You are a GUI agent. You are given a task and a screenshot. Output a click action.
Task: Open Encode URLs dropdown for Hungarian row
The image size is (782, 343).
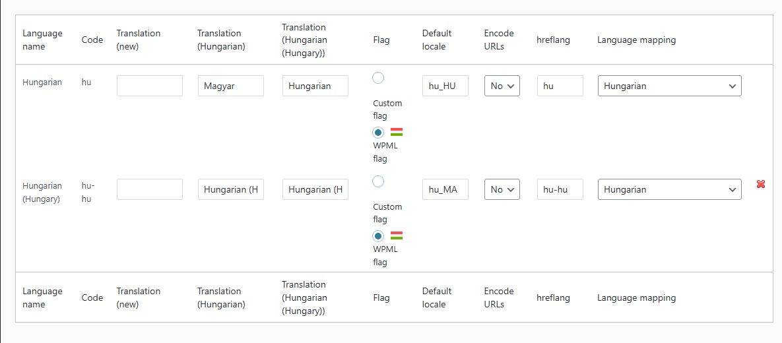[502, 86]
